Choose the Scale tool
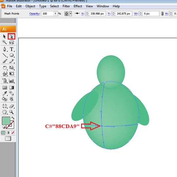 (12, 68)
